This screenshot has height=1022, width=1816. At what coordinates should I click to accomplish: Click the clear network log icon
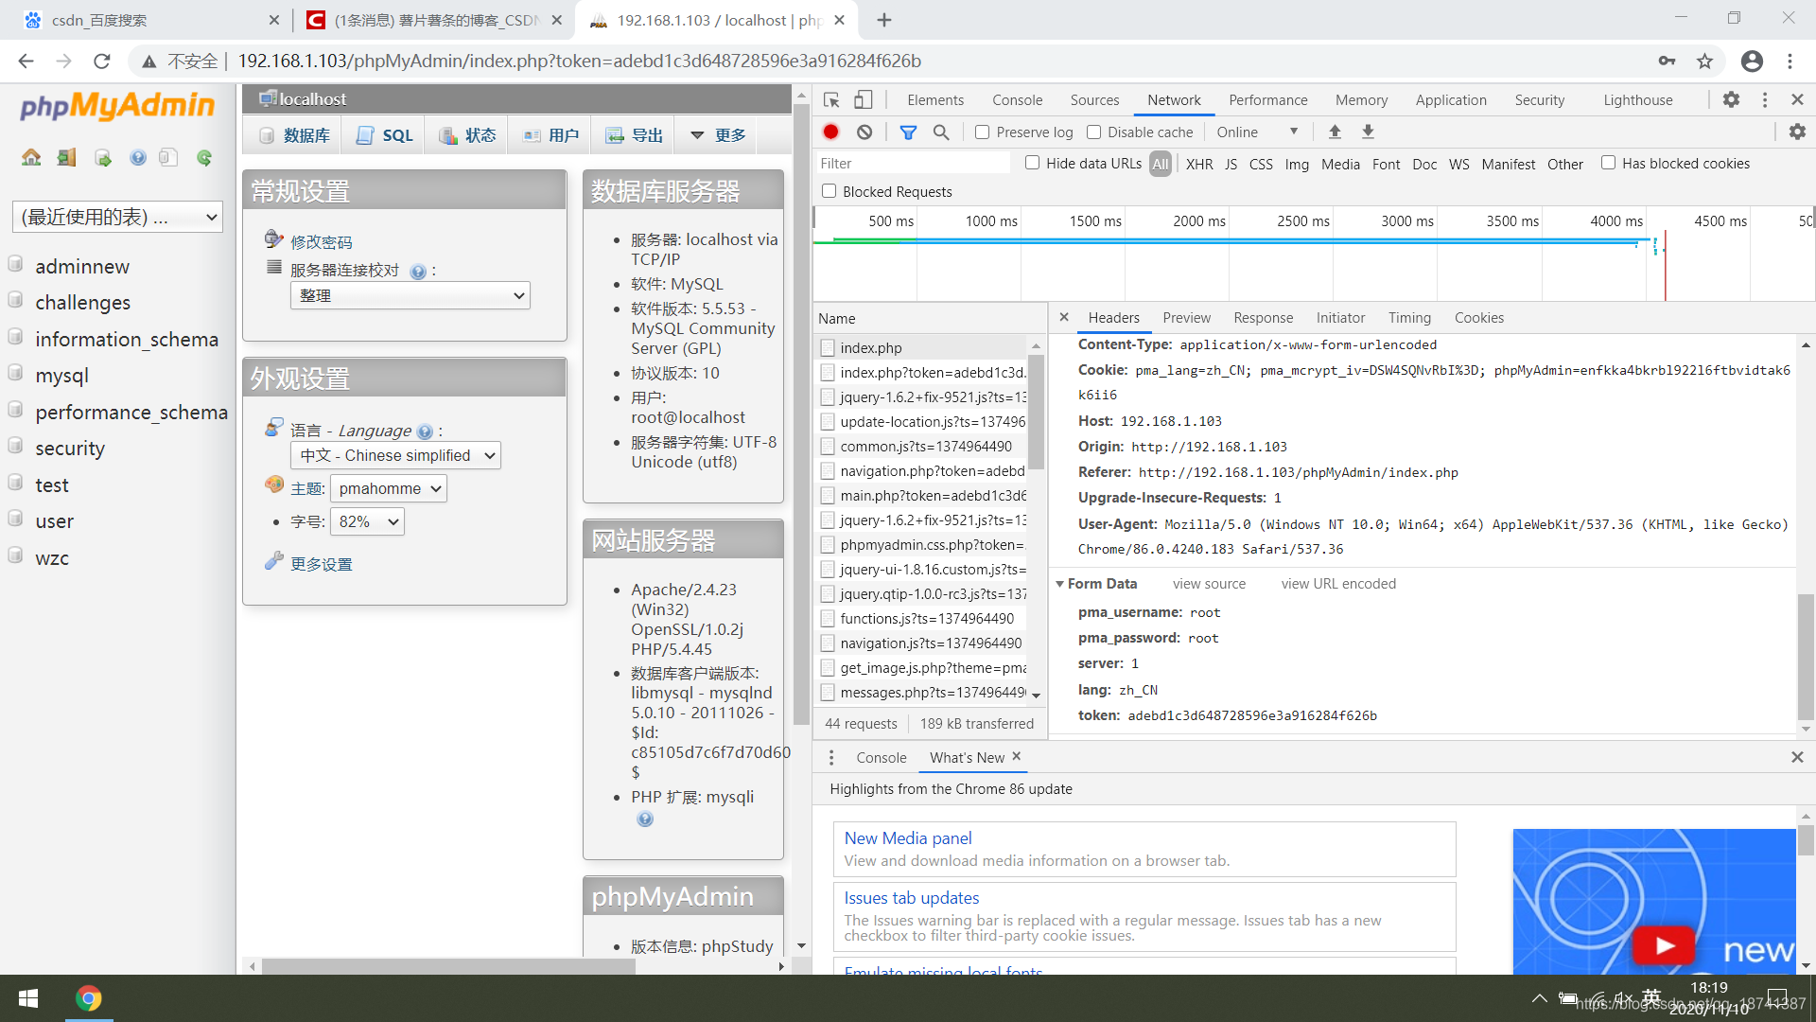864,132
